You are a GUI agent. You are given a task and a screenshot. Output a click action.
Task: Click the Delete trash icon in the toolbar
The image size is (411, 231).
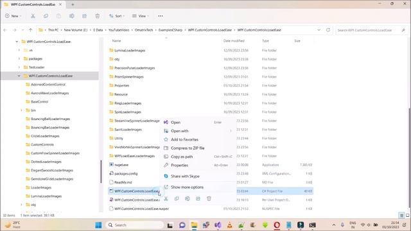tap(97, 16)
